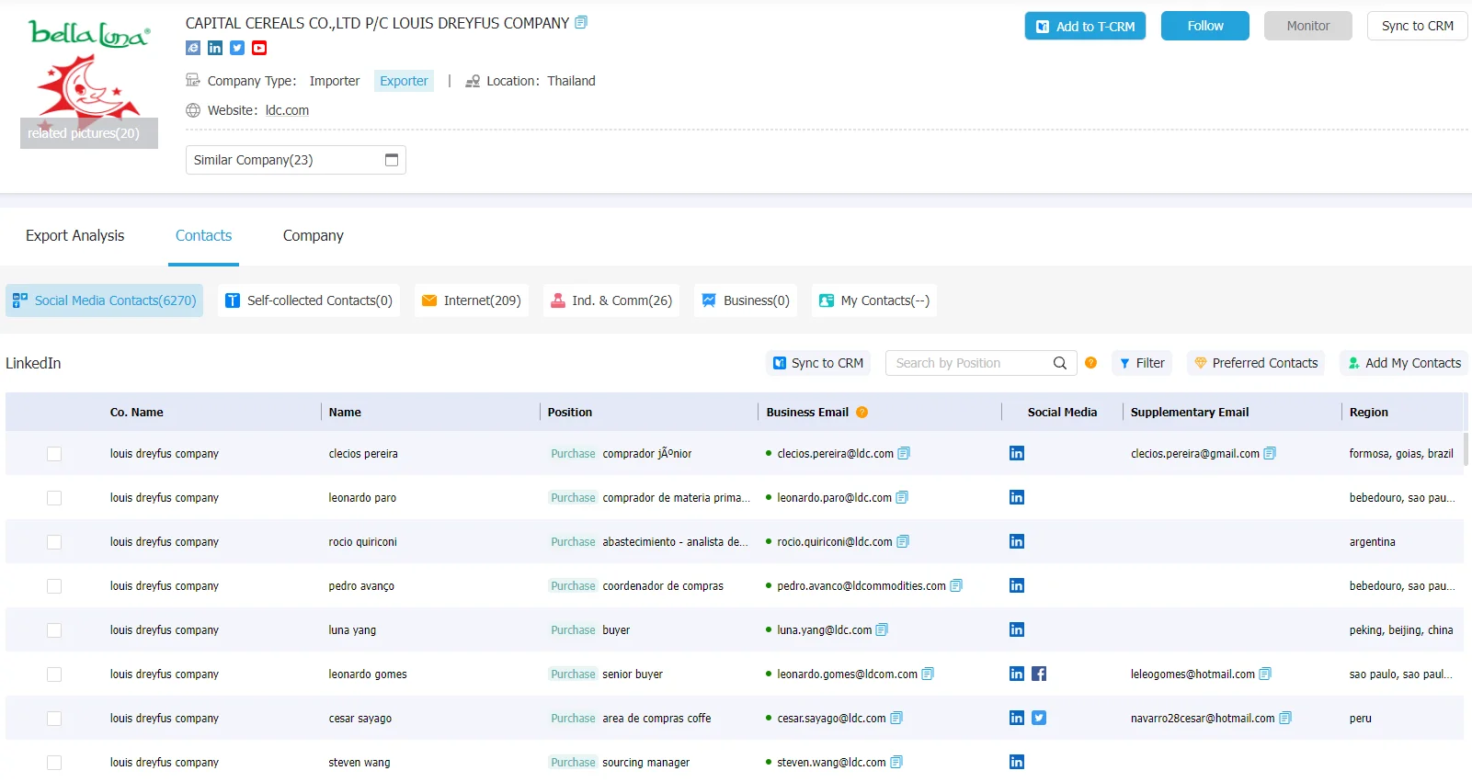The height and width of the screenshot is (782, 1472).
Task: Check the box for cesar sayago row
Action: 54,719
